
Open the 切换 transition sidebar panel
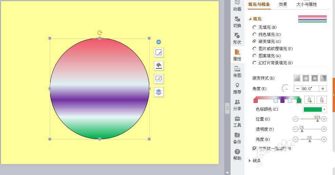237,22
